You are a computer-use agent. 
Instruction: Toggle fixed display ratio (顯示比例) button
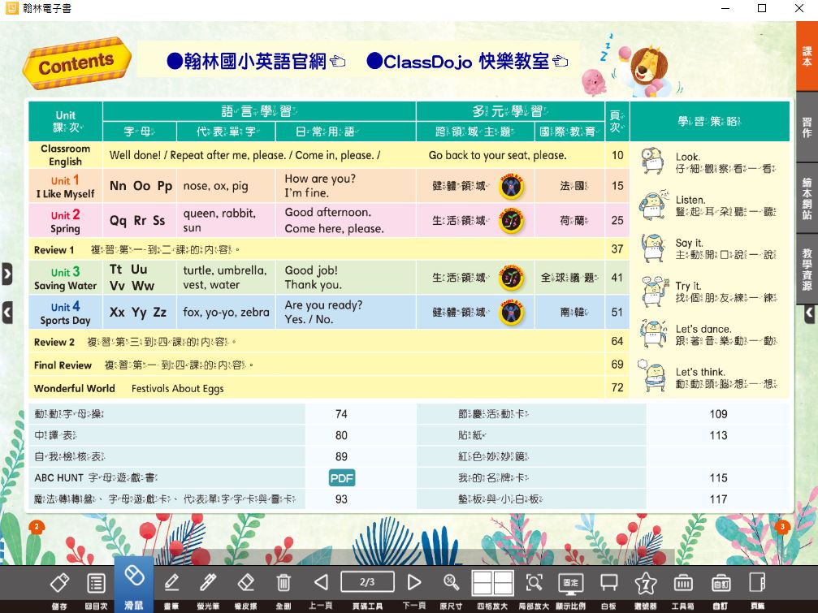click(x=570, y=583)
